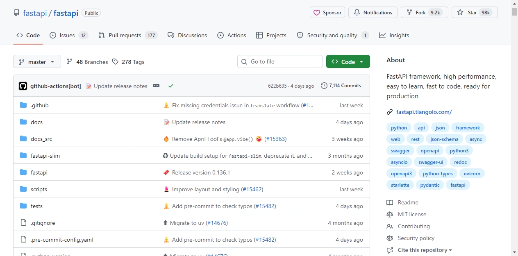Click the uvicorn topic tag
The height and width of the screenshot is (256, 518).
472,174
